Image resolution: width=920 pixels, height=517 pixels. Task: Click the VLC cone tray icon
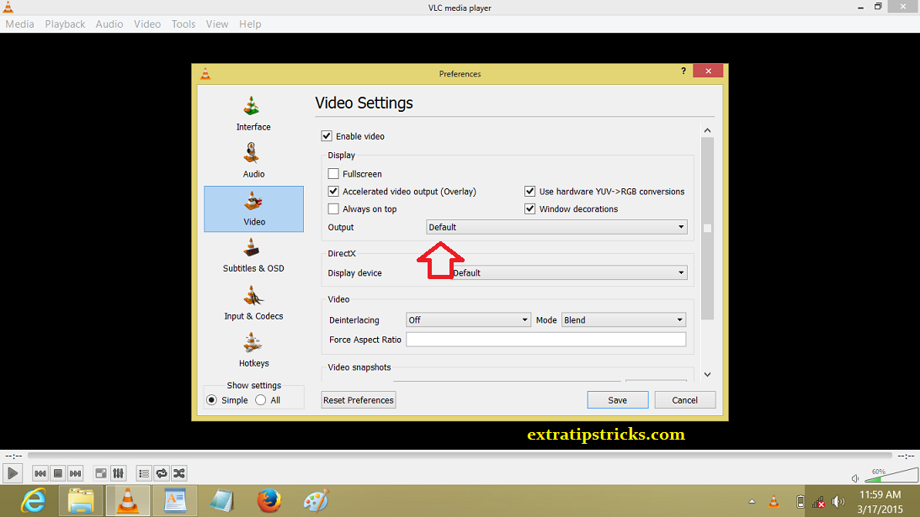tap(774, 502)
